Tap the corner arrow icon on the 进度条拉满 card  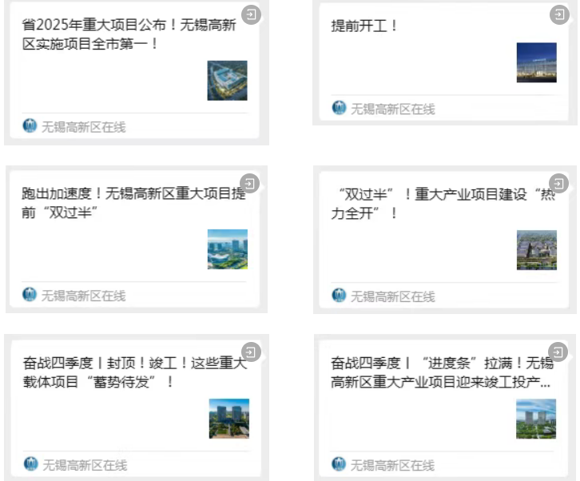tap(559, 352)
